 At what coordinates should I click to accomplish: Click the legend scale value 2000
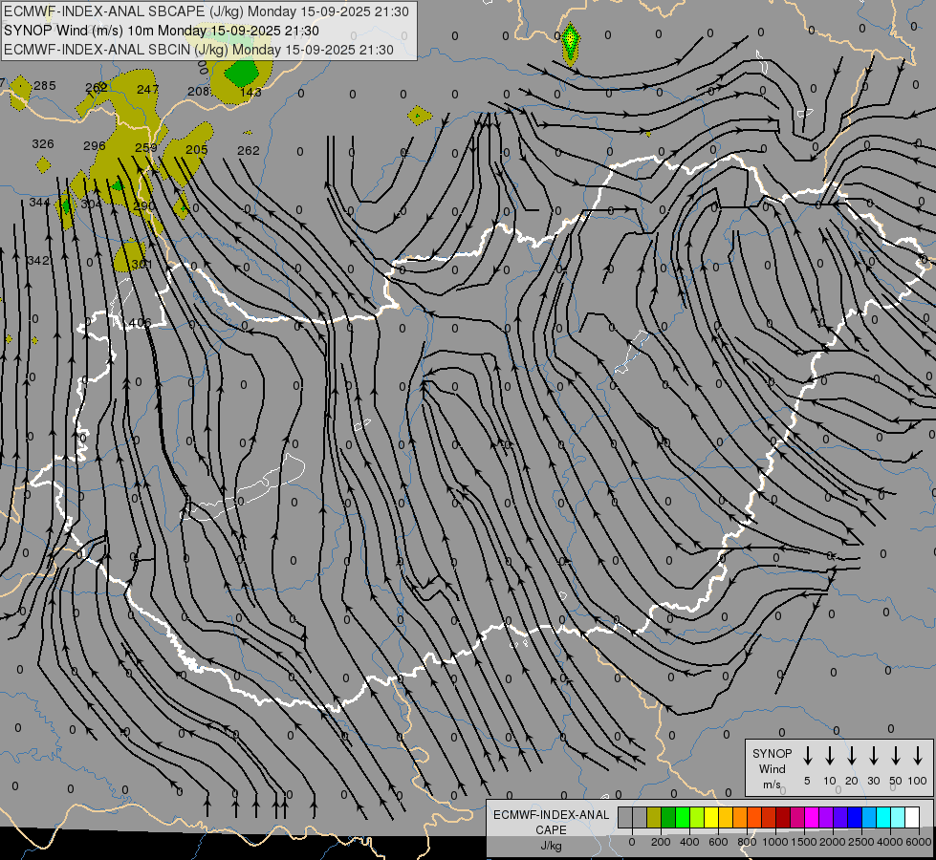(x=834, y=842)
